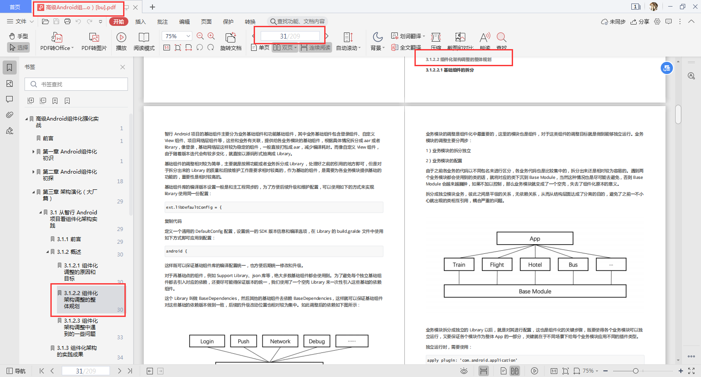Toggle eye protection mode in status bar
Viewport: 701px width, 377px height.
(464, 371)
